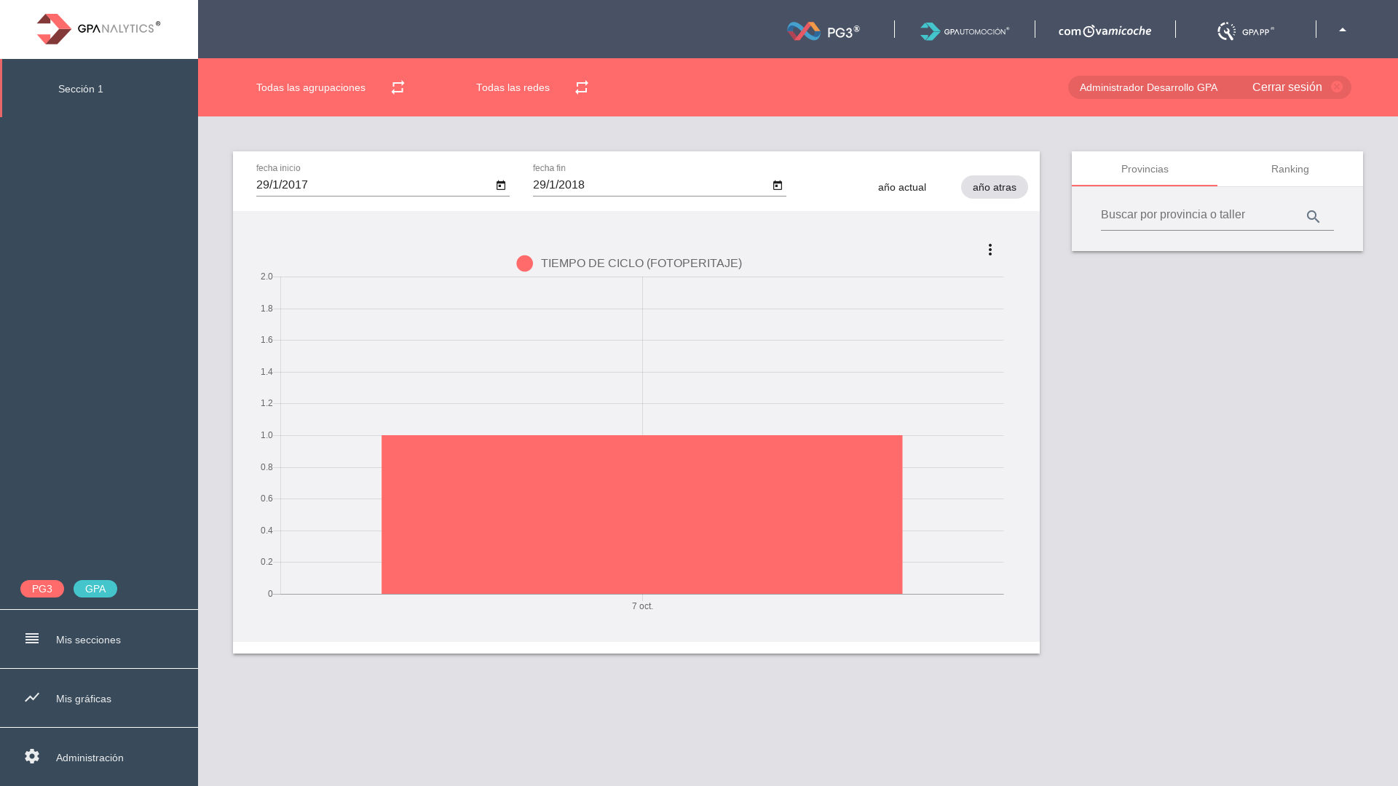Select the Provincias tab
Image resolution: width=1398 pixels, height=786 pixels.
click(x=1144, y=169)
